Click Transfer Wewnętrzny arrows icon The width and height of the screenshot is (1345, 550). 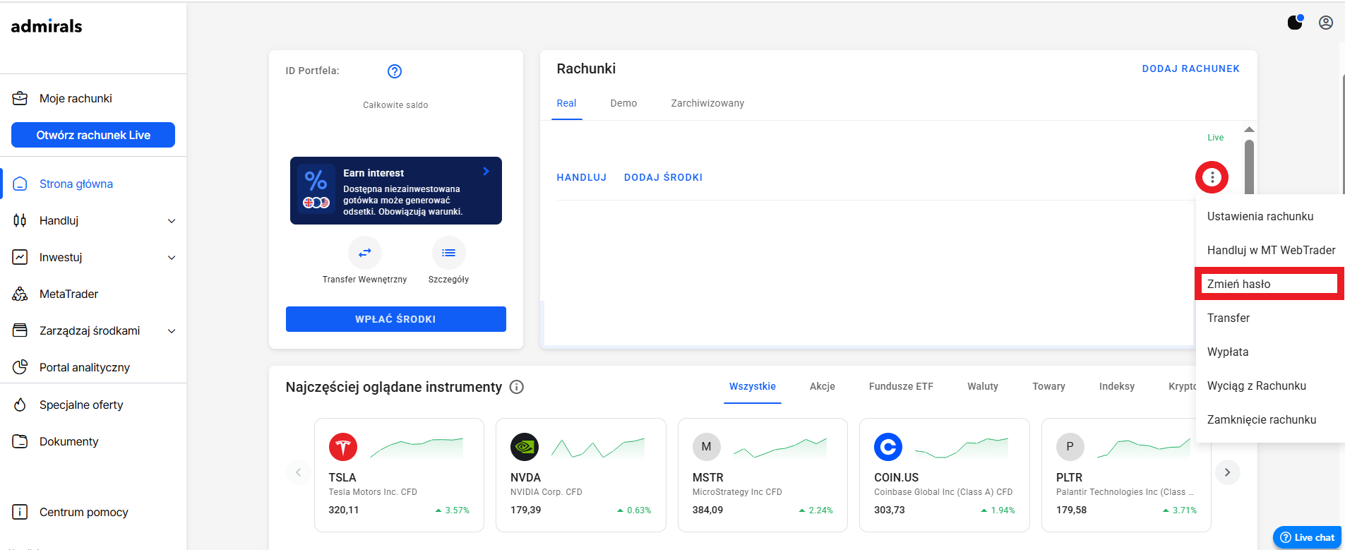pos(365,253)
